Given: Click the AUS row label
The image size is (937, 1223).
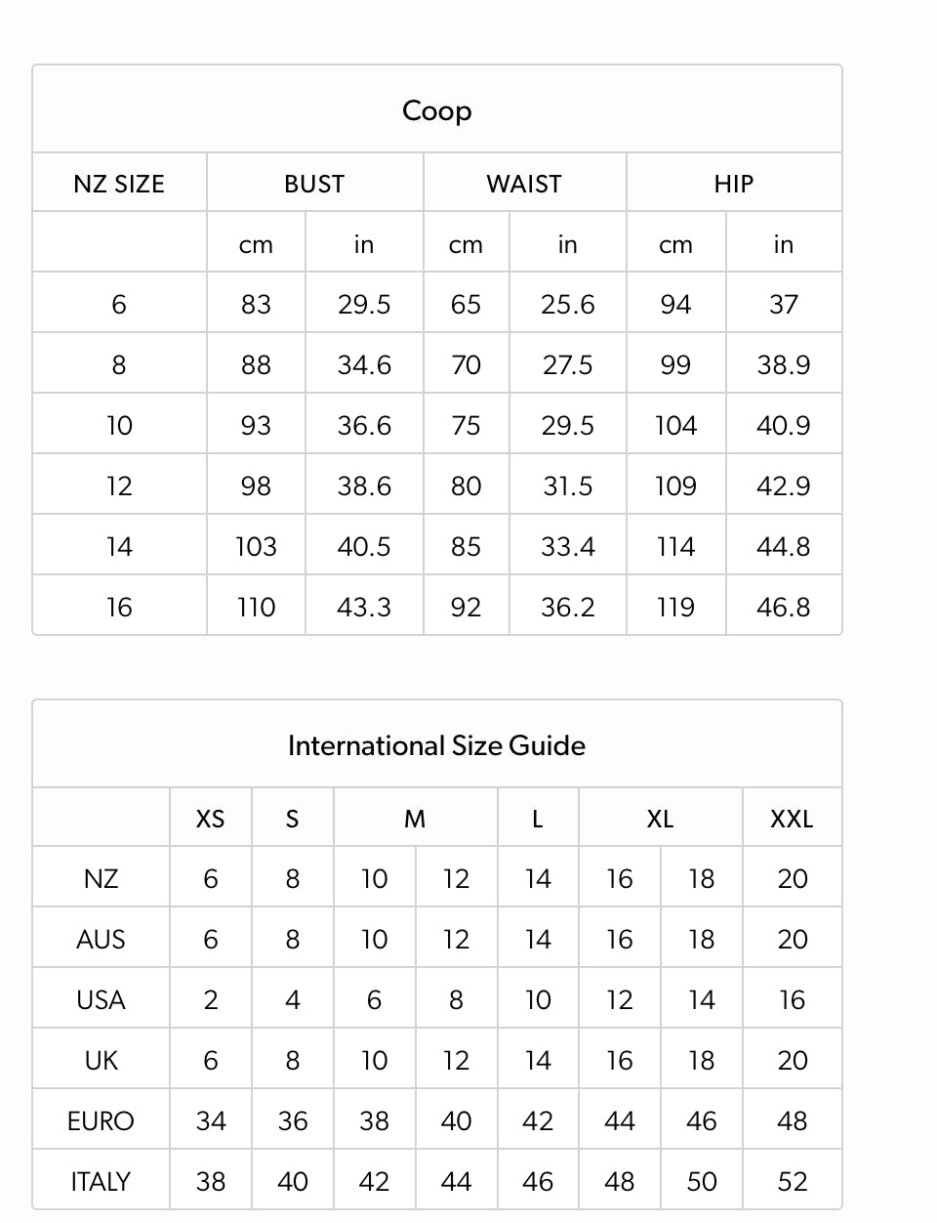Looking at the screenshot, I should coord(101,940).
